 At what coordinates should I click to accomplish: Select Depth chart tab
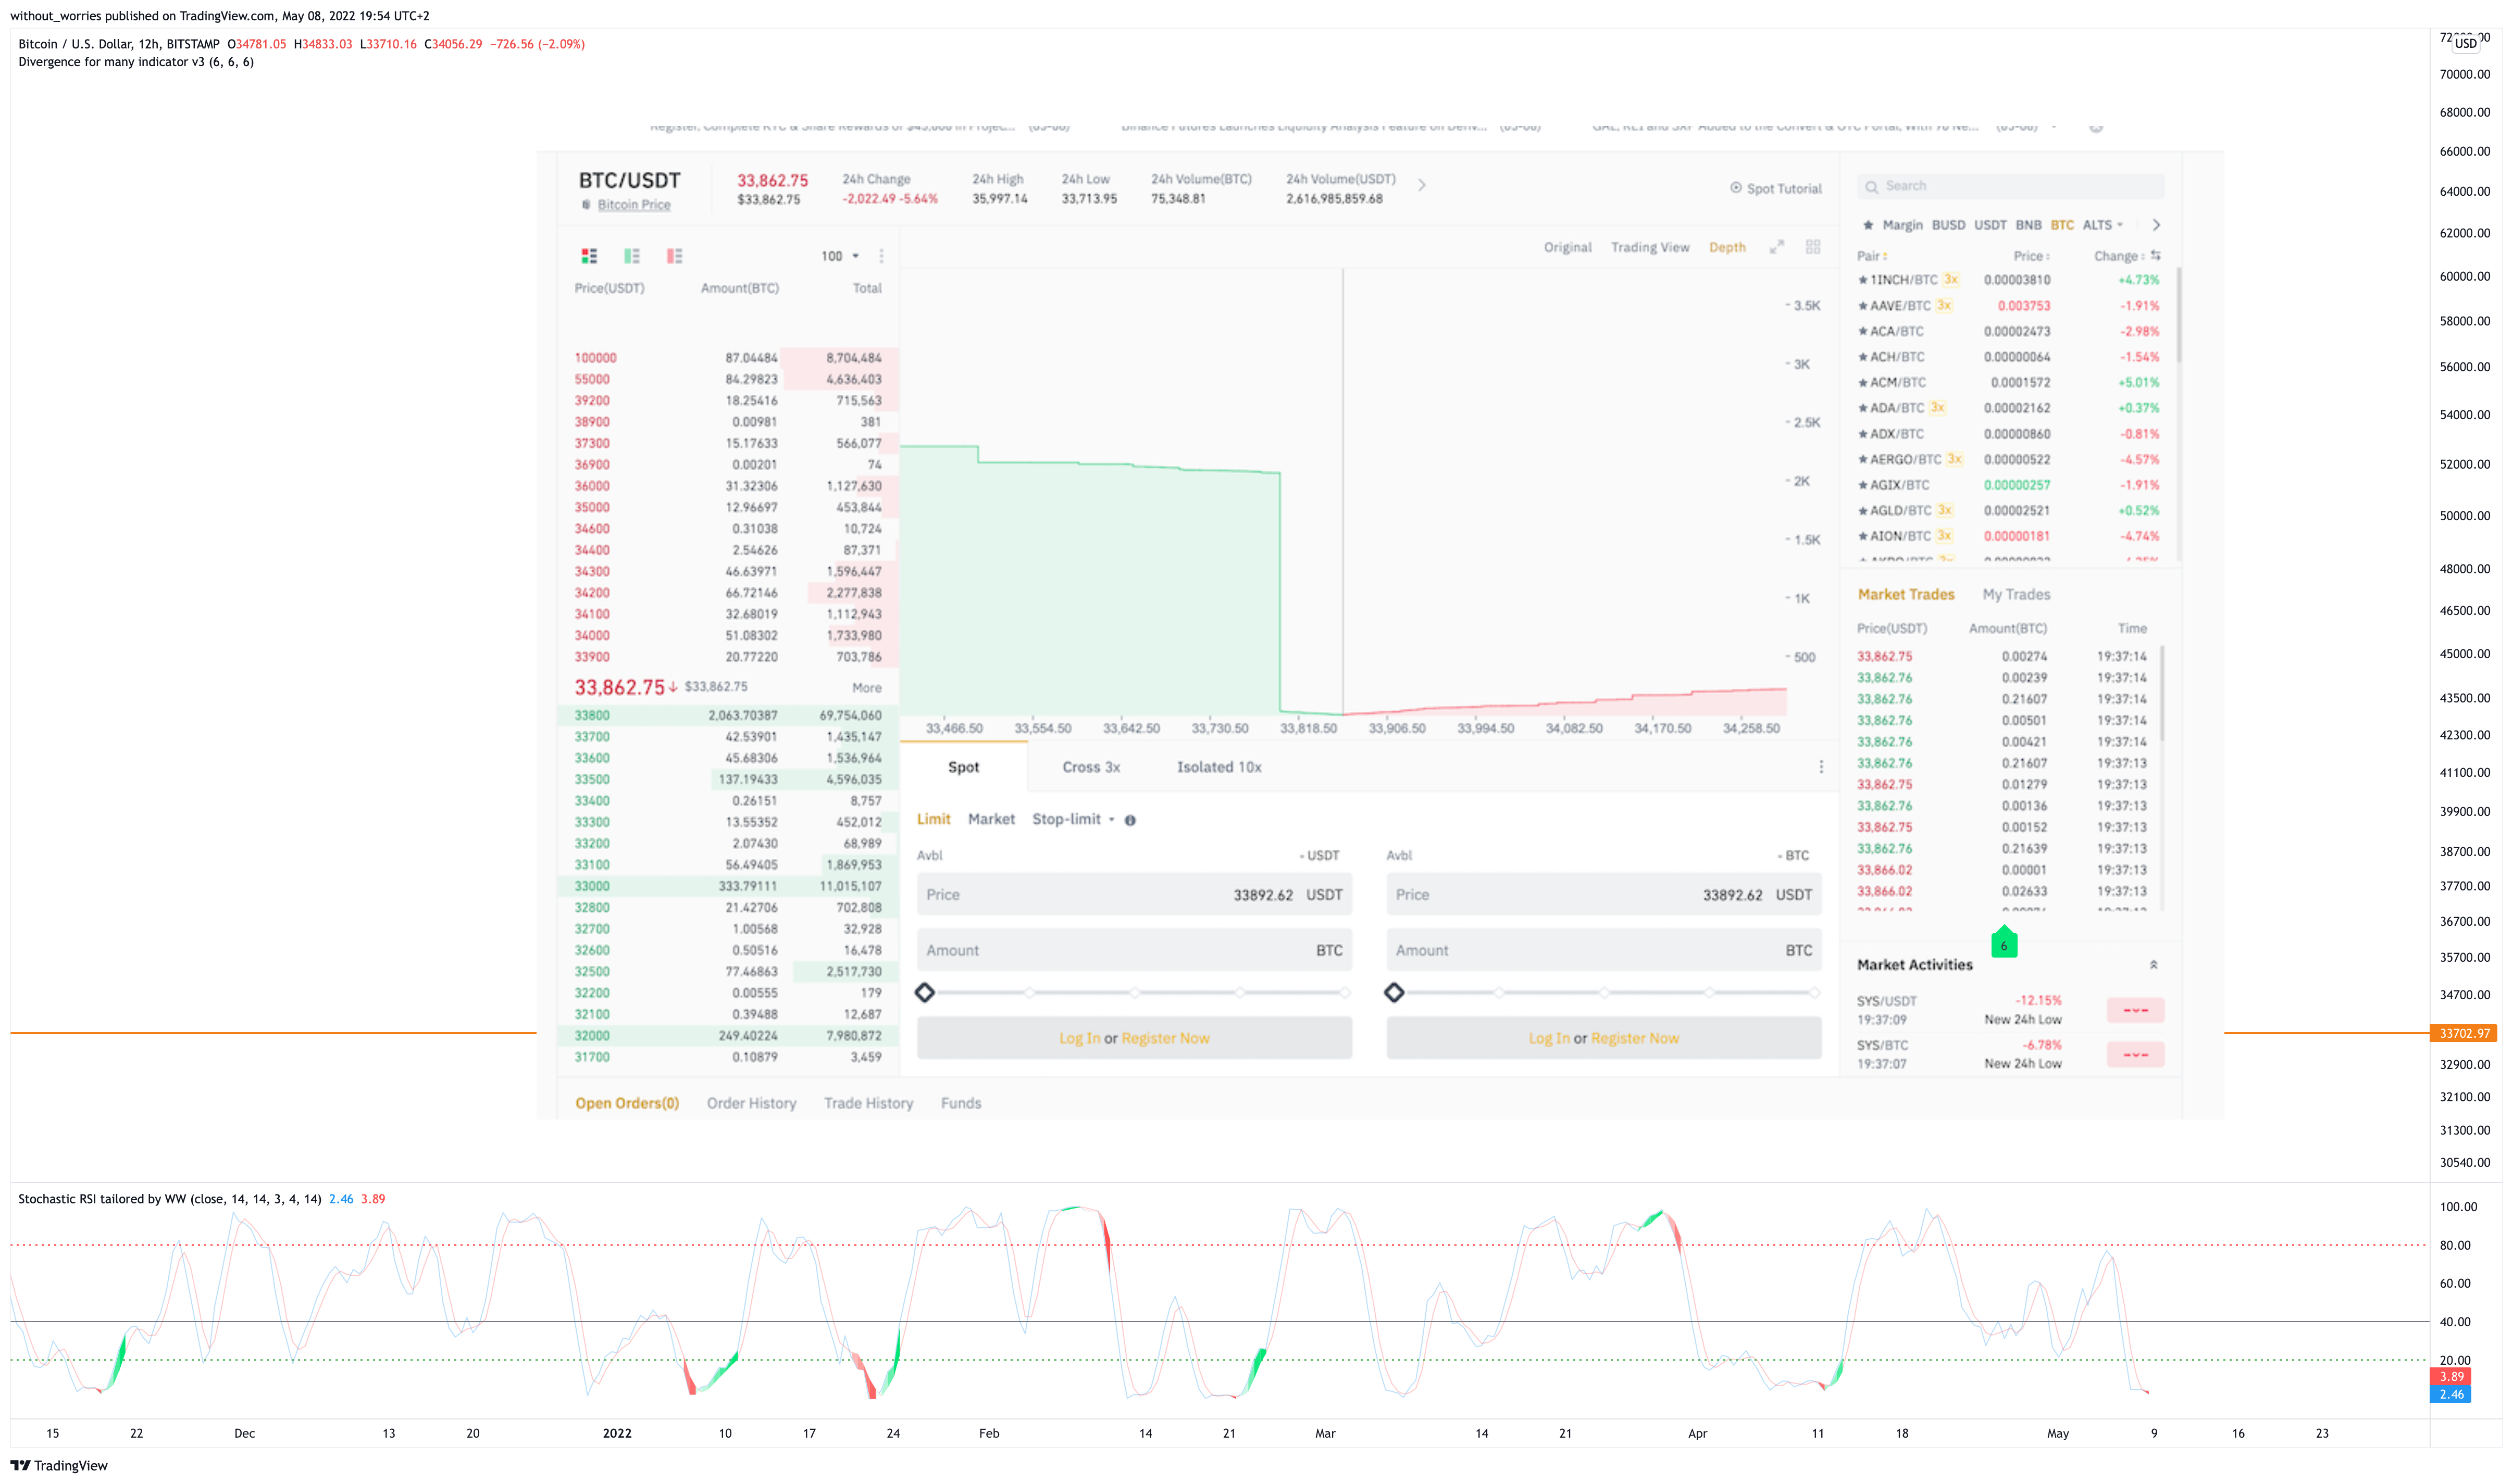point(1727,247)
